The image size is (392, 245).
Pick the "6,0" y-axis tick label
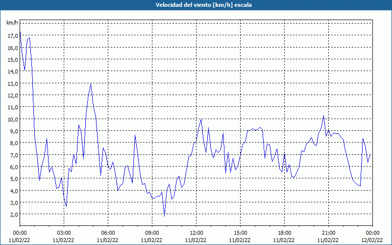14,167
